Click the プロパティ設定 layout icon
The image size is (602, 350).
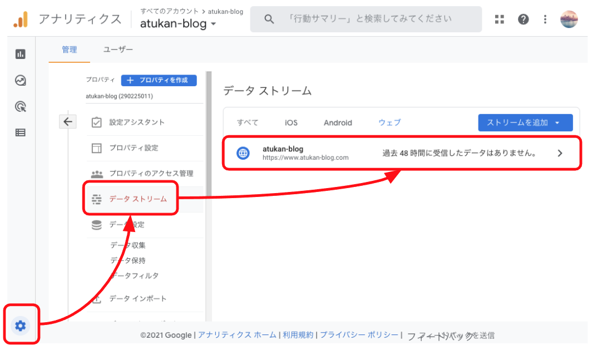(x=96, y=148)
